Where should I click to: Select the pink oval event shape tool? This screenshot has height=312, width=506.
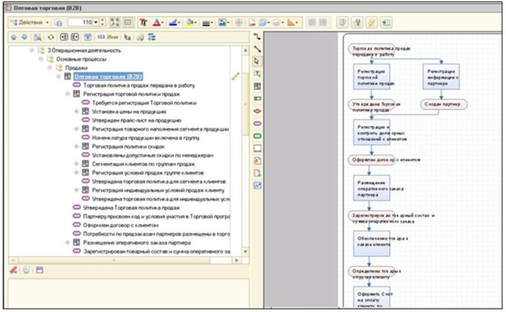click(x=257, y=123)
